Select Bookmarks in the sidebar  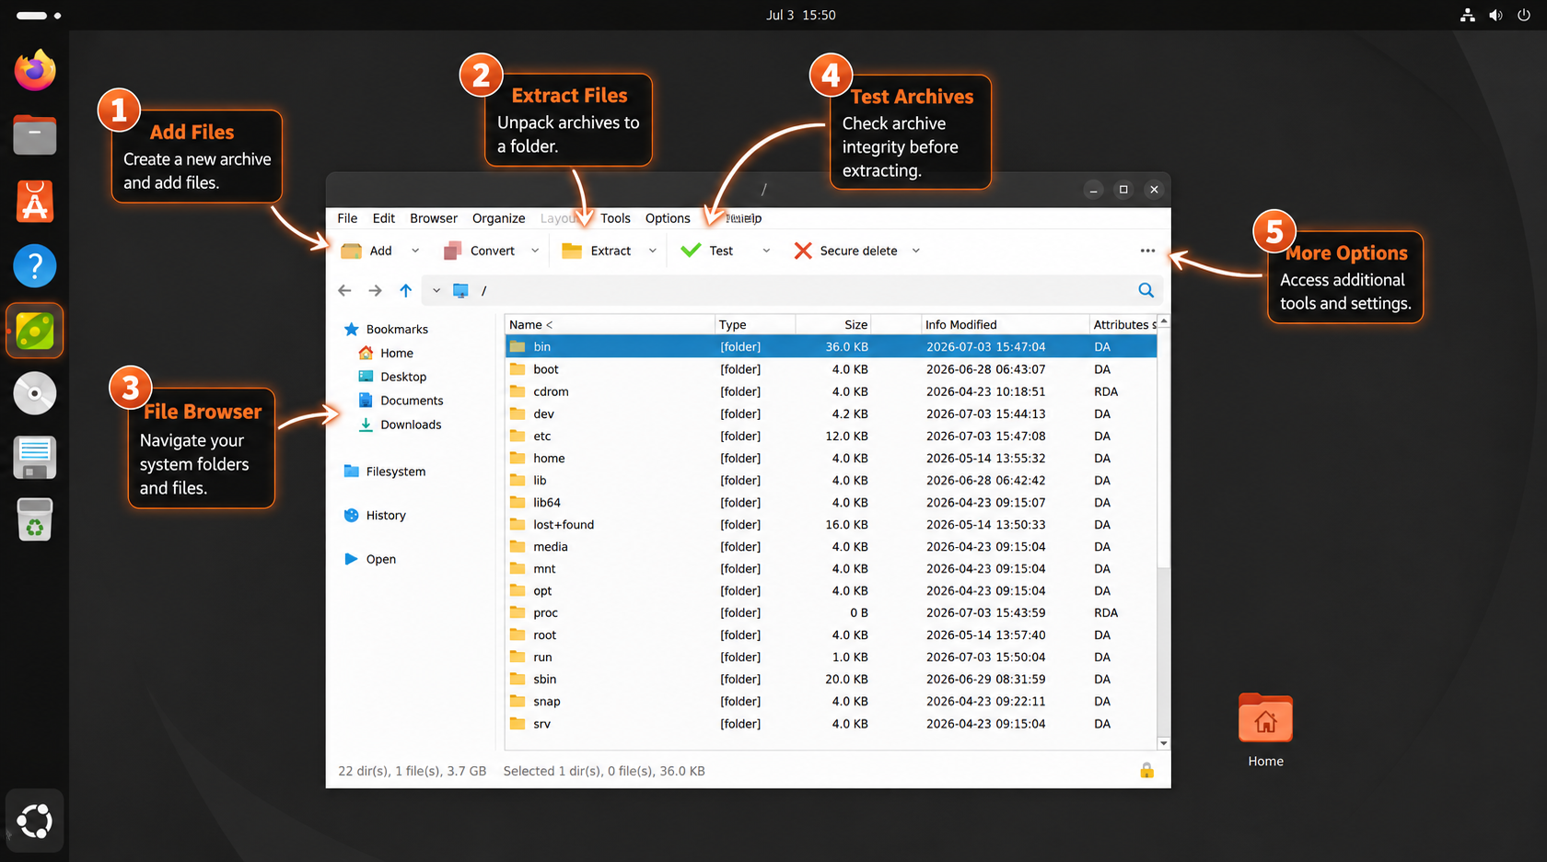click(x=386, y=329)
